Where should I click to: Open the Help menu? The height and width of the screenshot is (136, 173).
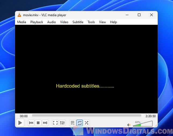(x=113, y=22)
